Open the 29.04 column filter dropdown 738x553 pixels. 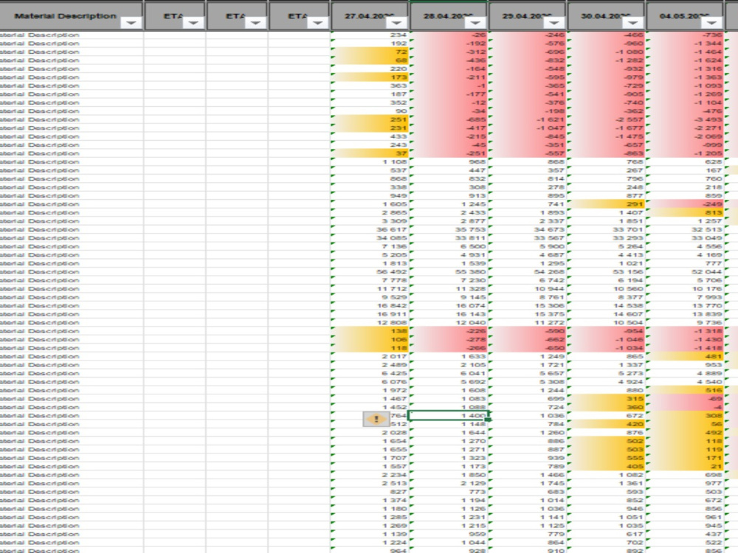pyautogui.click(x=554, y=23)
